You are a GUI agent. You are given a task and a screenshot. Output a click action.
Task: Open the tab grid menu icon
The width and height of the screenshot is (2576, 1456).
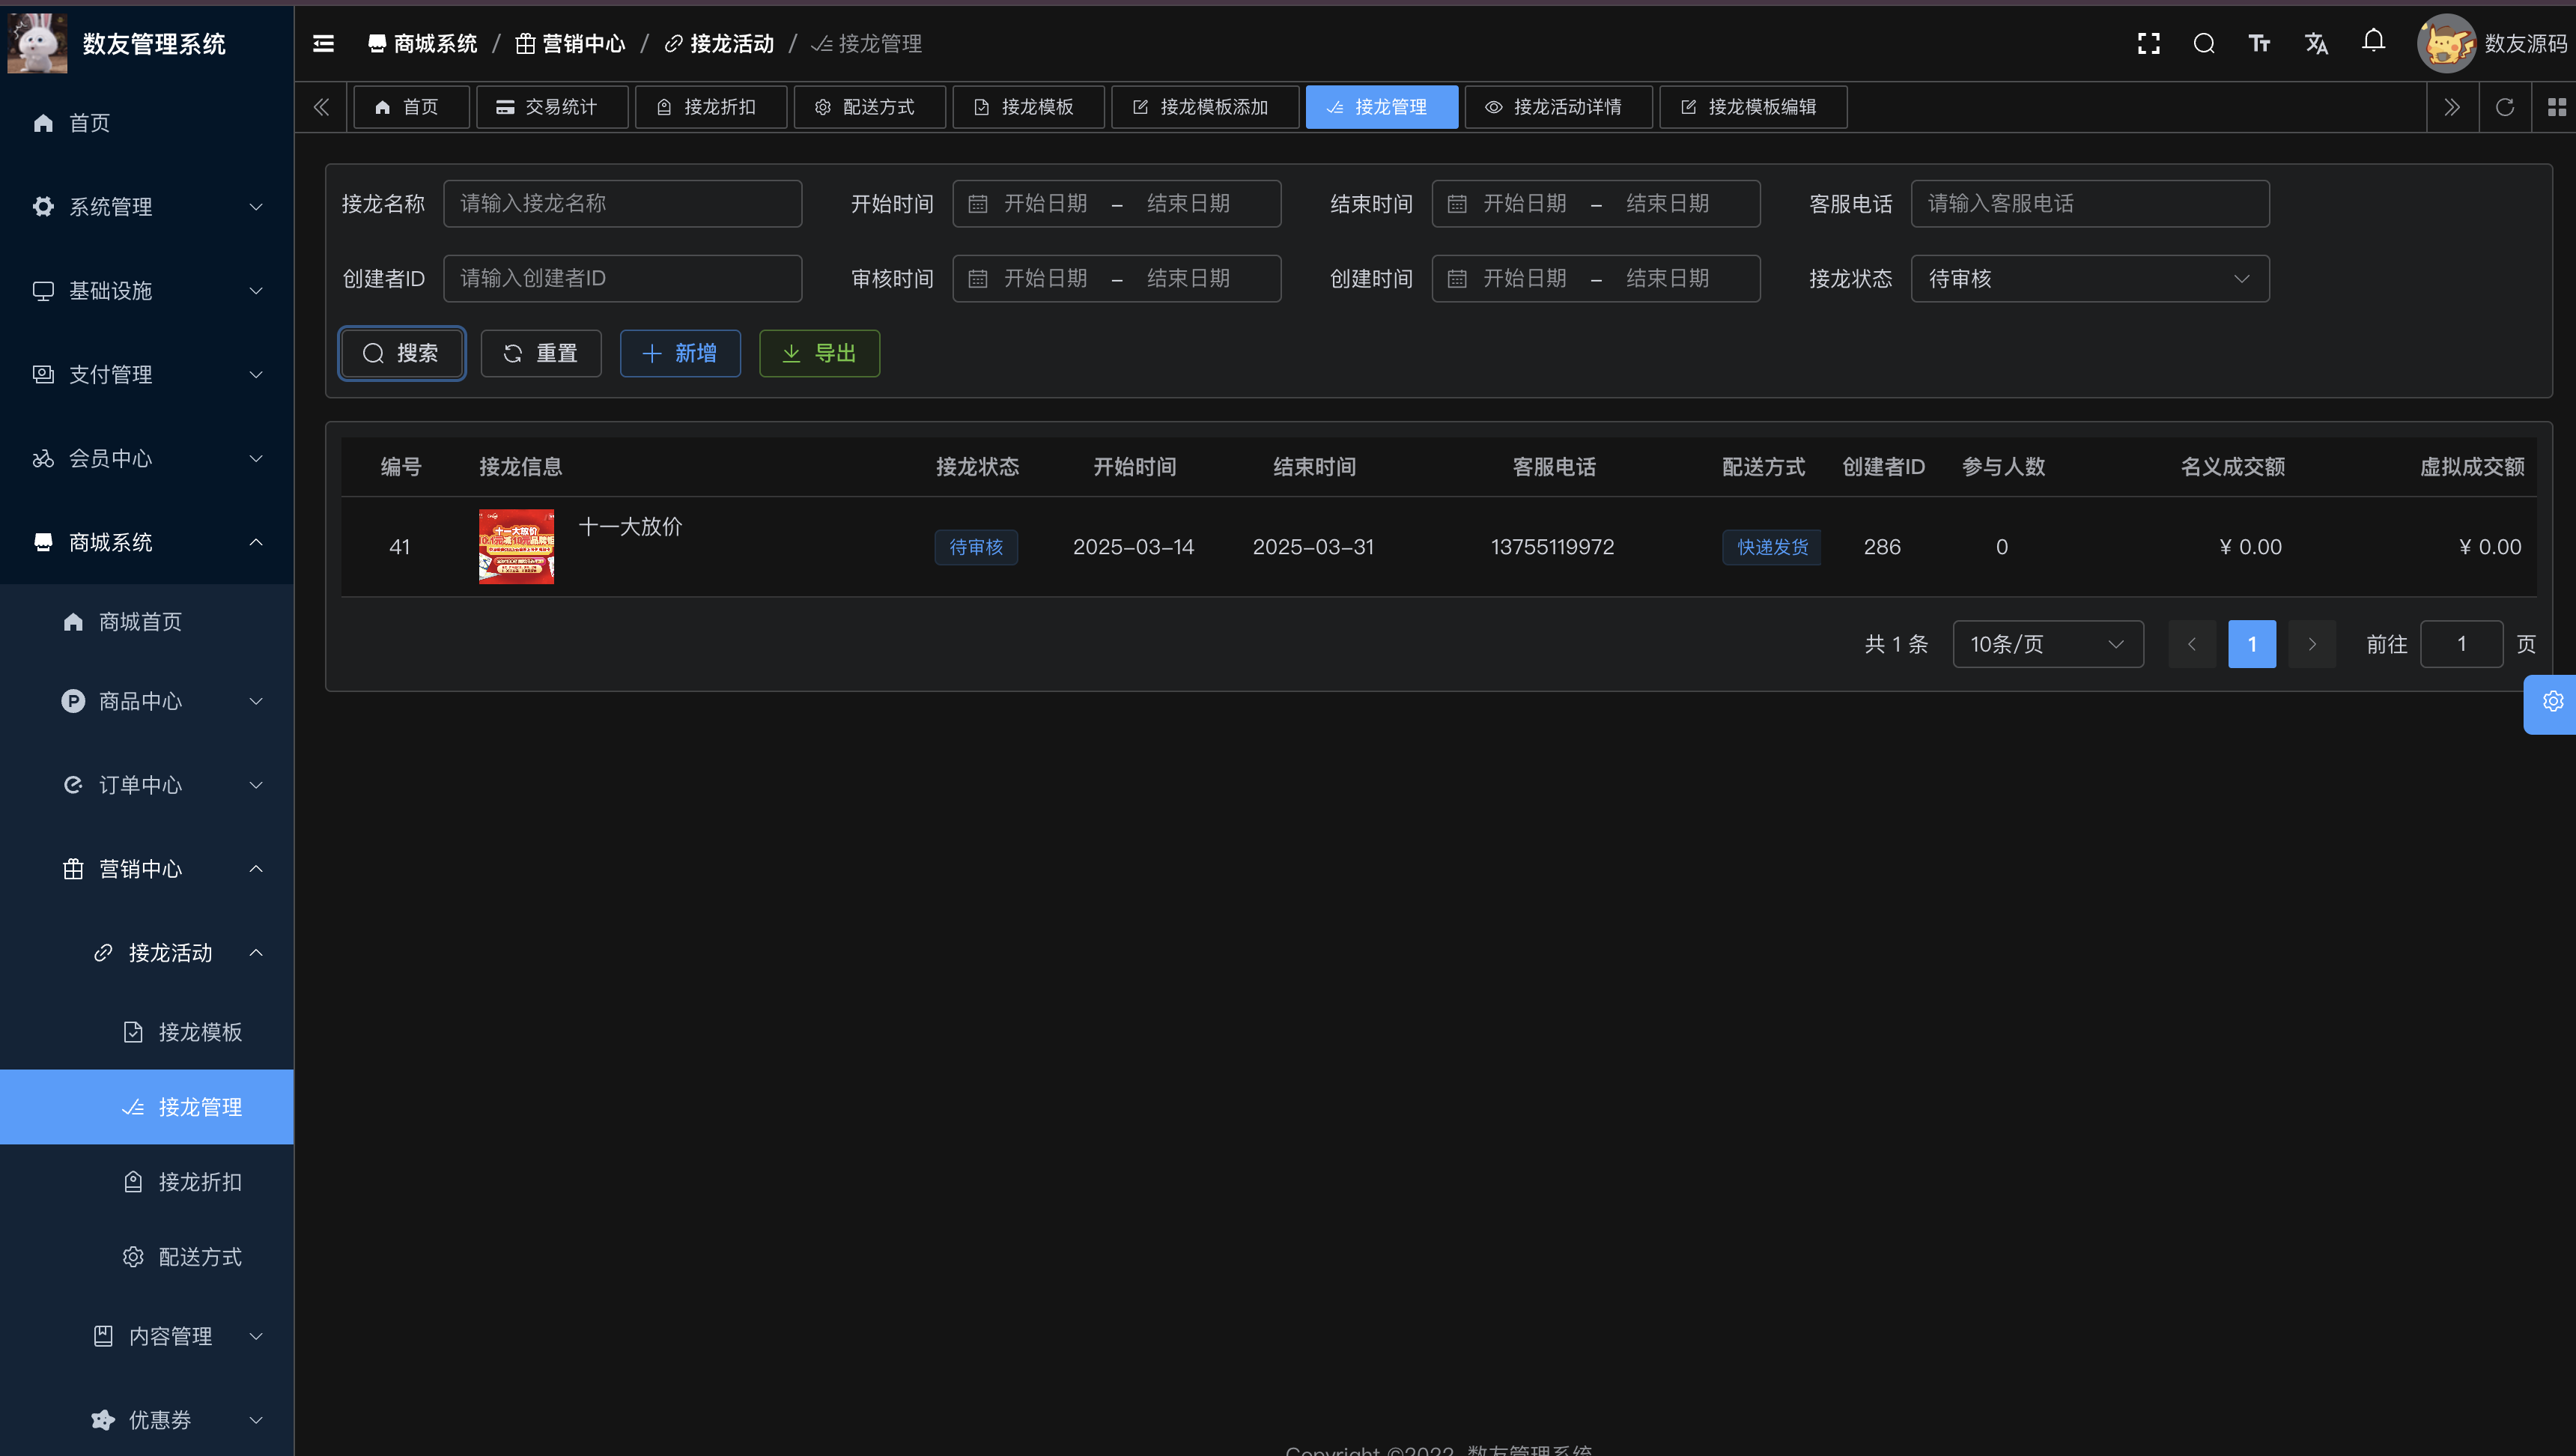2556,107
